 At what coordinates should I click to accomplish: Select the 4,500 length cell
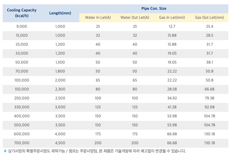(x=60, y=143)
